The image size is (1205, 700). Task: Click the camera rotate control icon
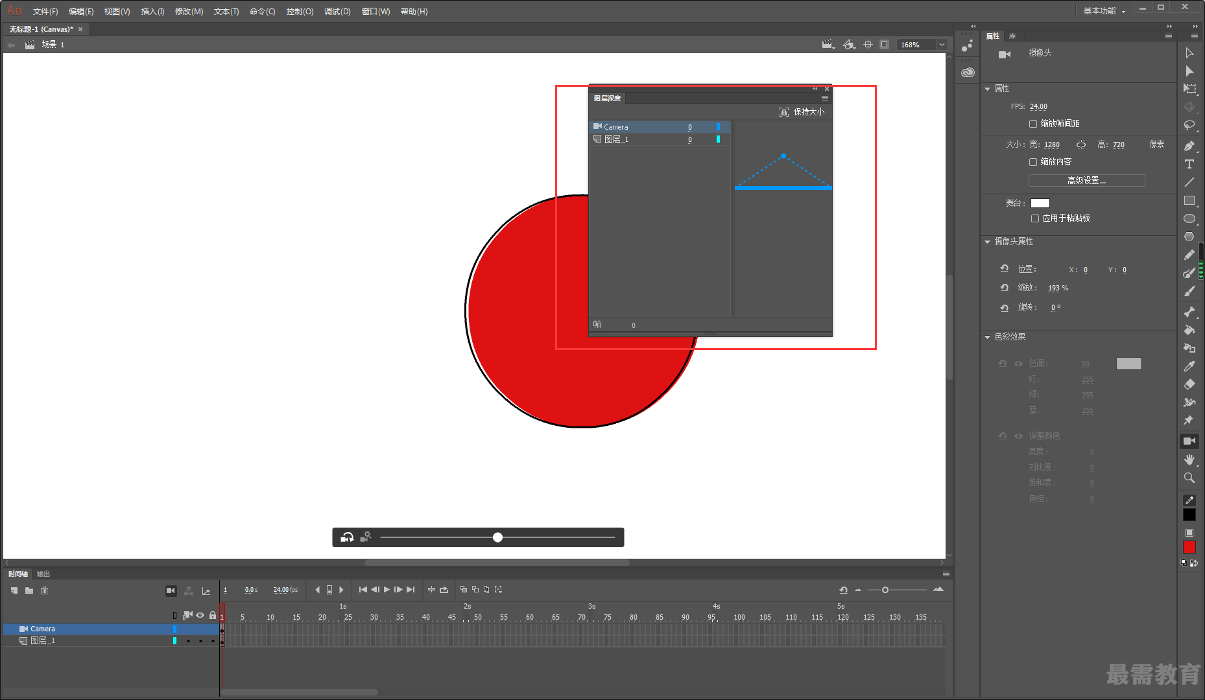coord(348,537)
